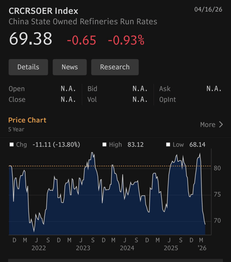This screenshot has width=231, height=262.
Task: Expand chart using the More chevron arrow
Action: pos(221,125)
